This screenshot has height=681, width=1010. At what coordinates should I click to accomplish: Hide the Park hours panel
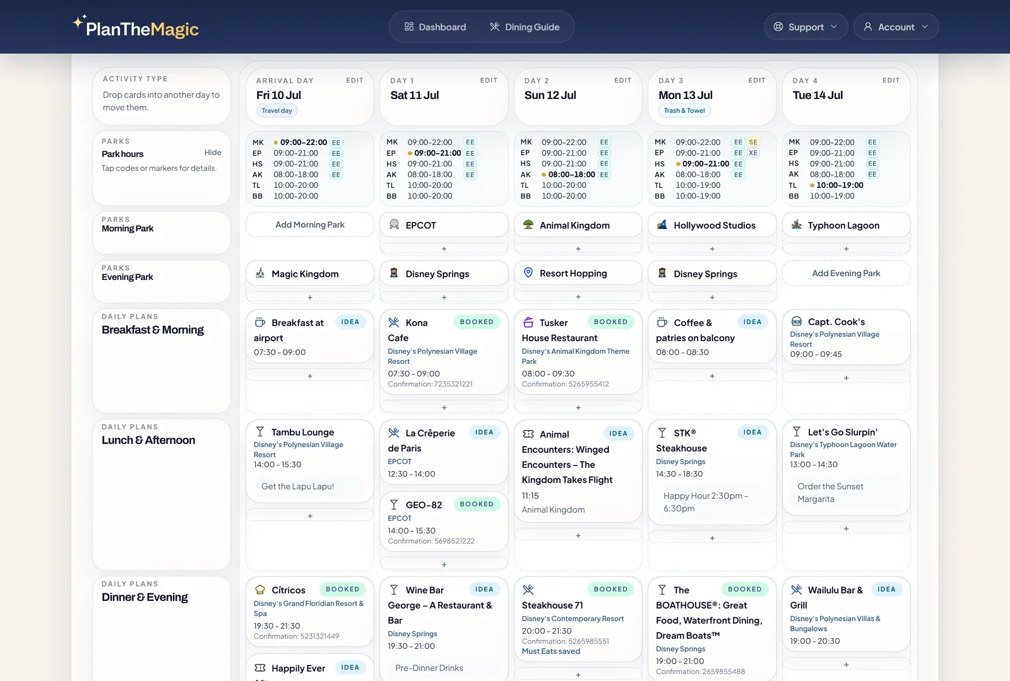pos(213,153)
